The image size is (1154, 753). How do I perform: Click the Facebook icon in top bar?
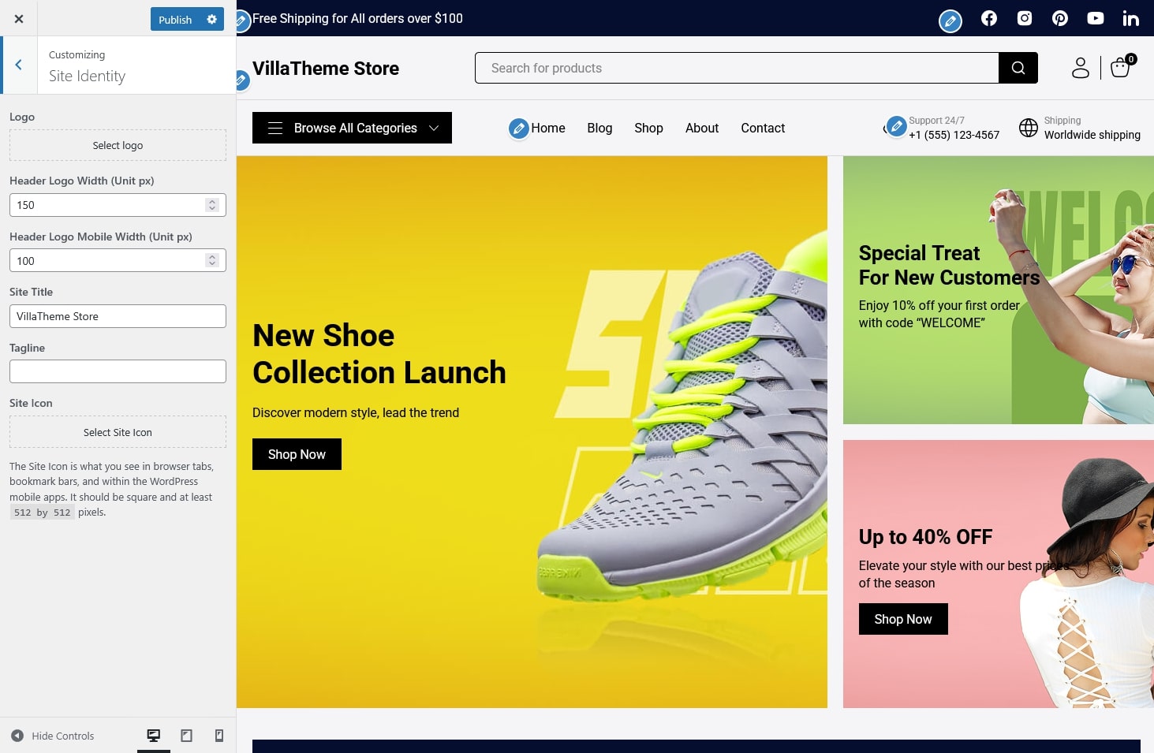(x=988, y=18)
